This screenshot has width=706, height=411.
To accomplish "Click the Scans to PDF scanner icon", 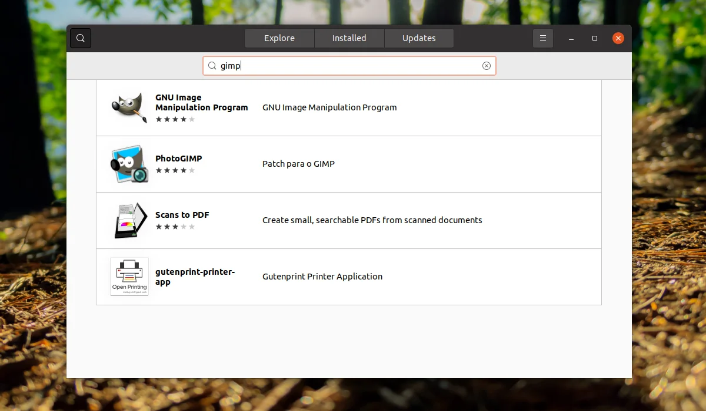I will (x=129, y=220).
